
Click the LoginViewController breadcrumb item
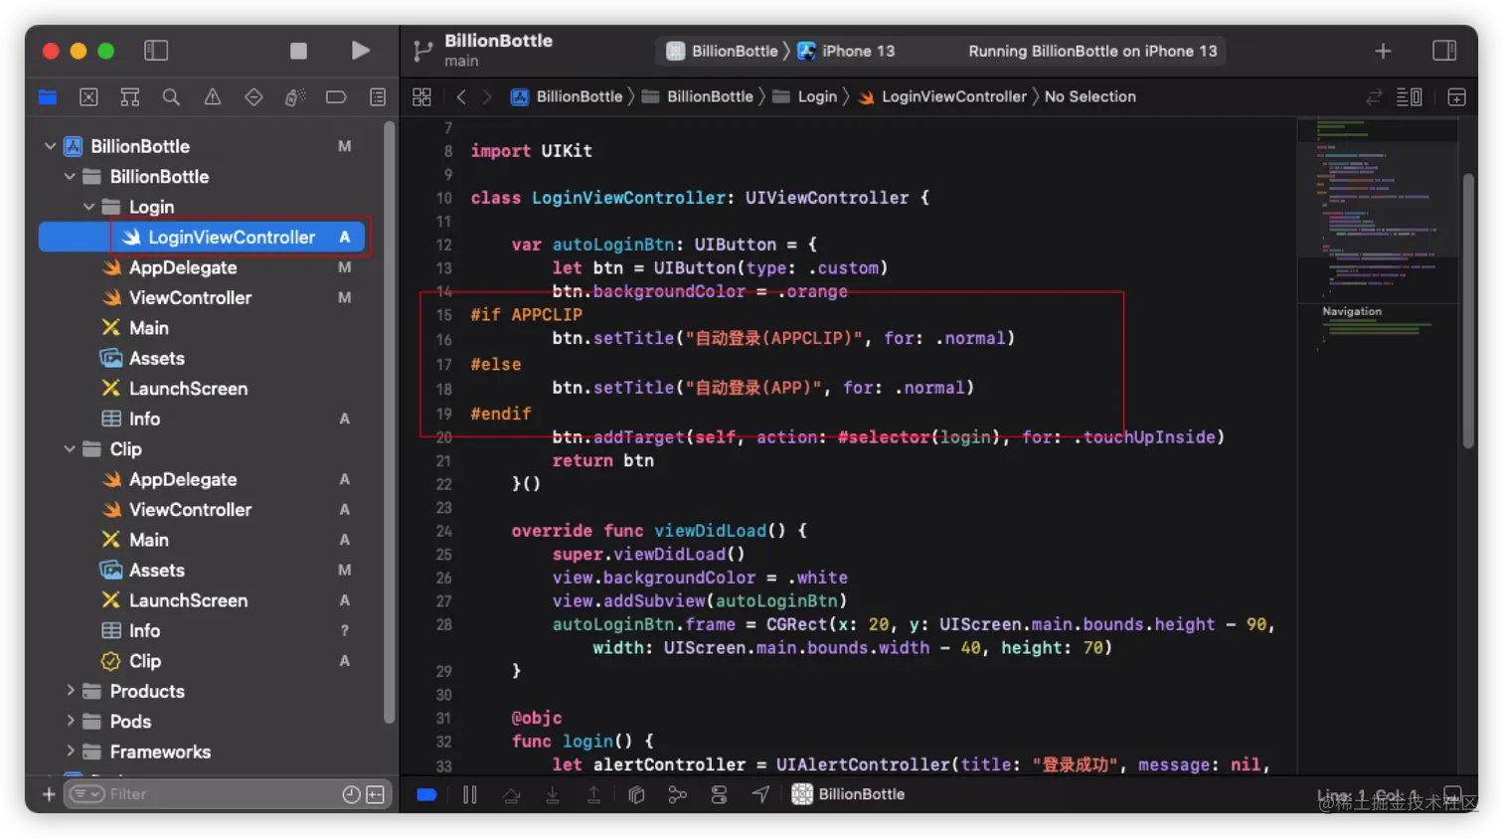pos(942,96)
